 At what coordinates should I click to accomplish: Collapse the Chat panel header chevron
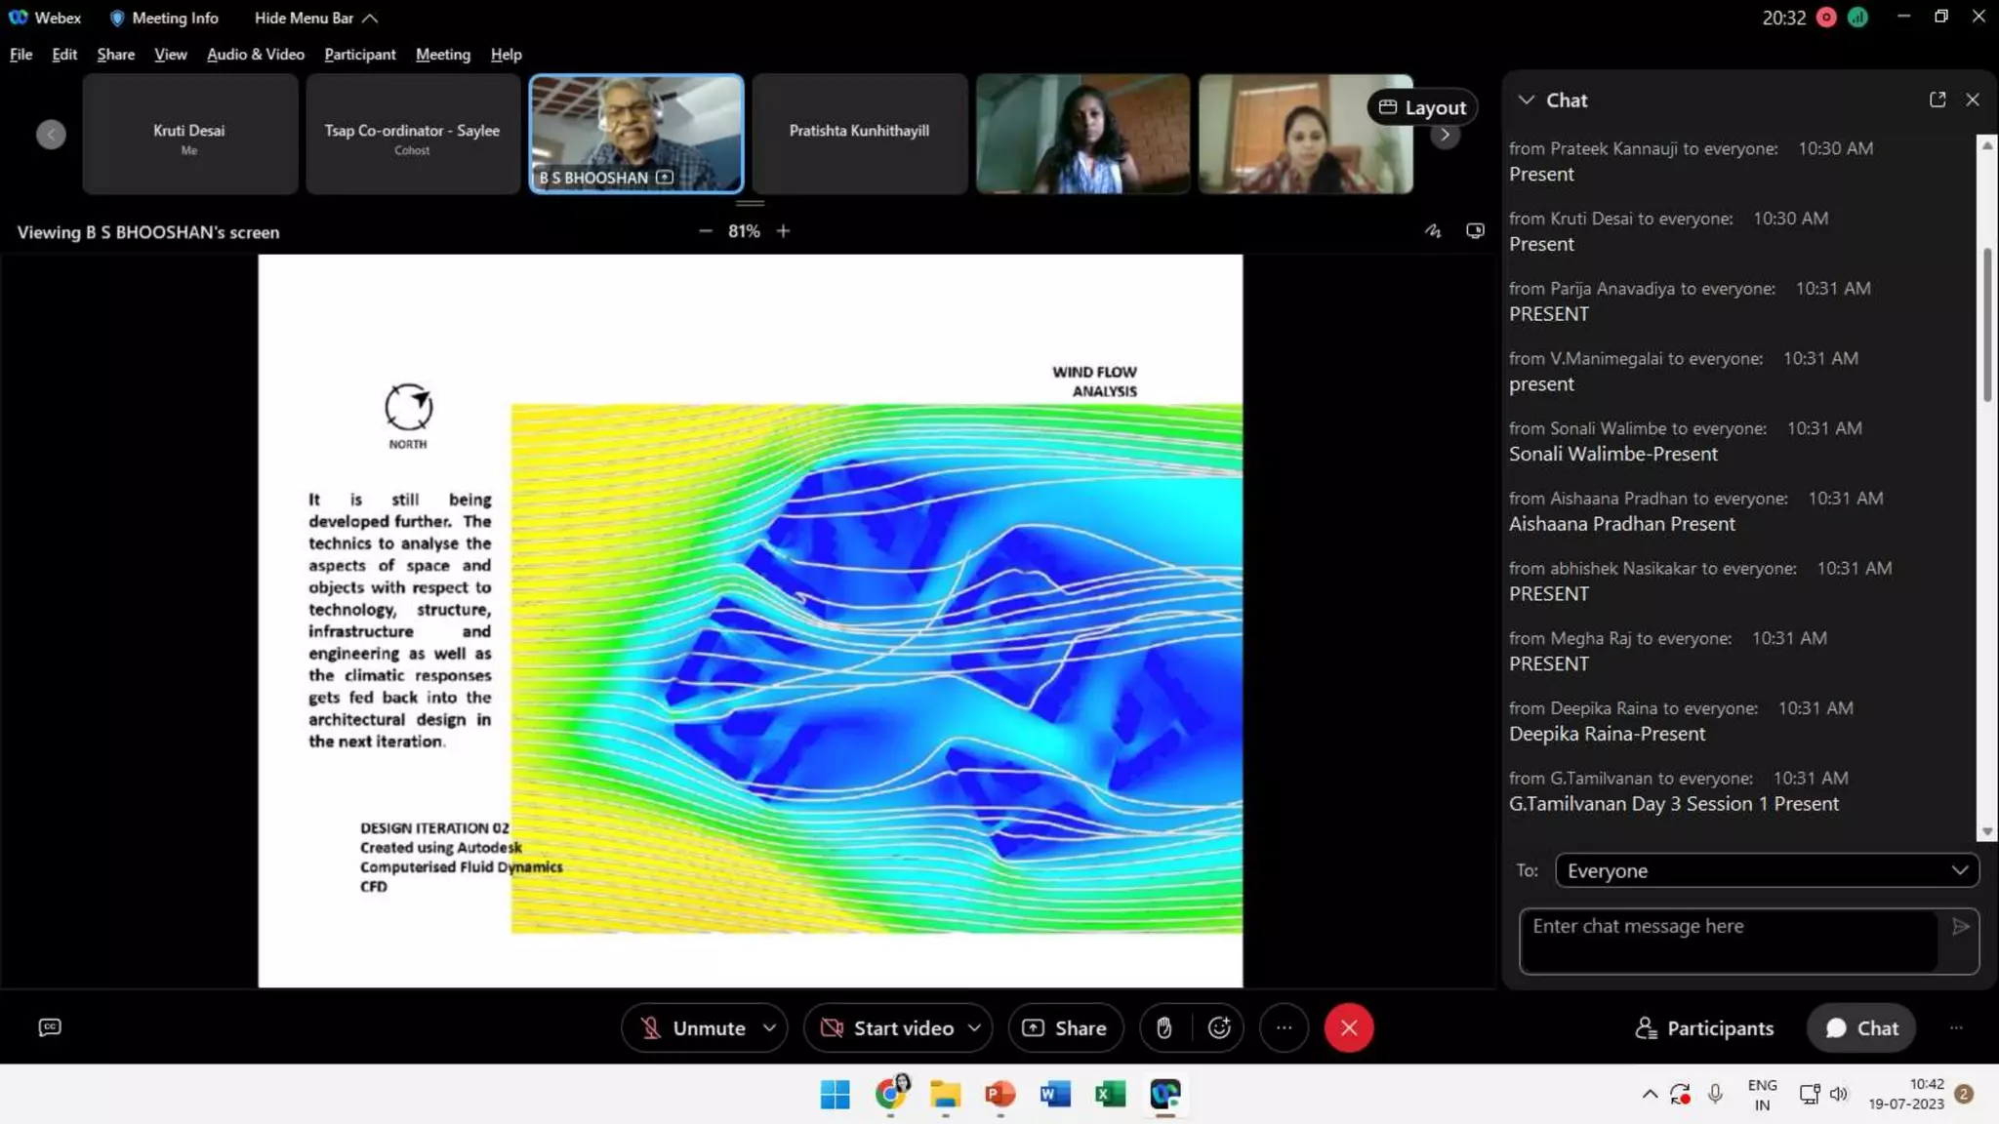click(x=1527, y=100)
